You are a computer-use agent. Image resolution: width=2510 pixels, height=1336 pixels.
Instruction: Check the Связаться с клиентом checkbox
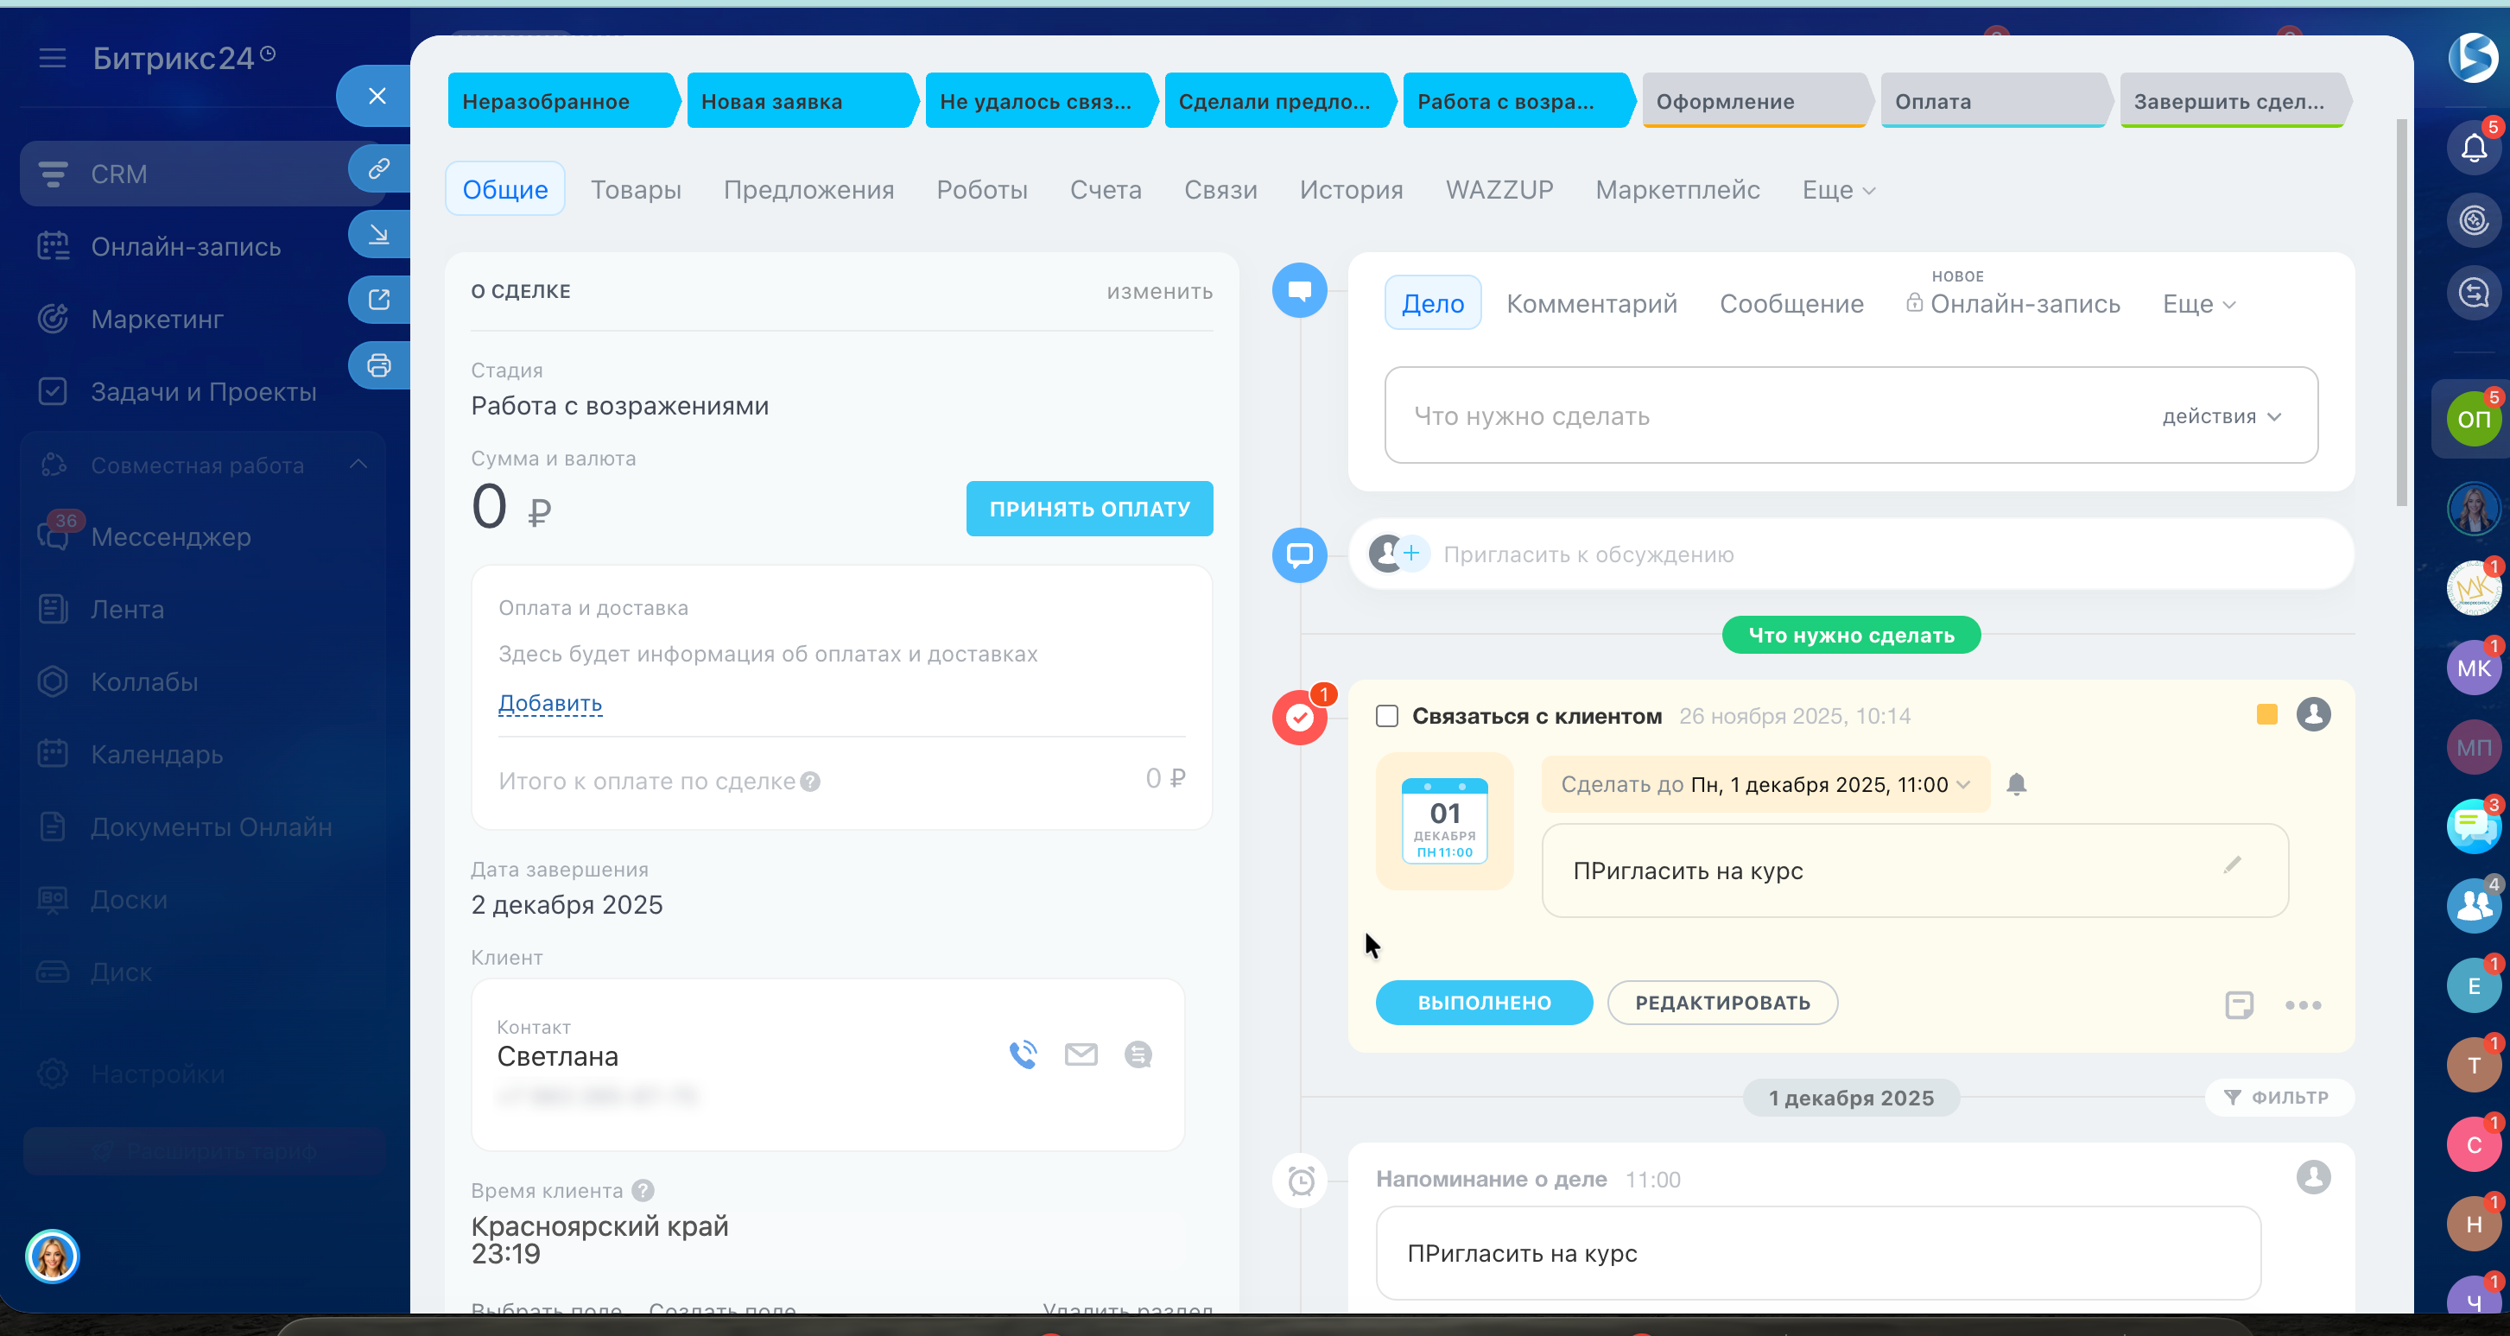[1386, 716]
